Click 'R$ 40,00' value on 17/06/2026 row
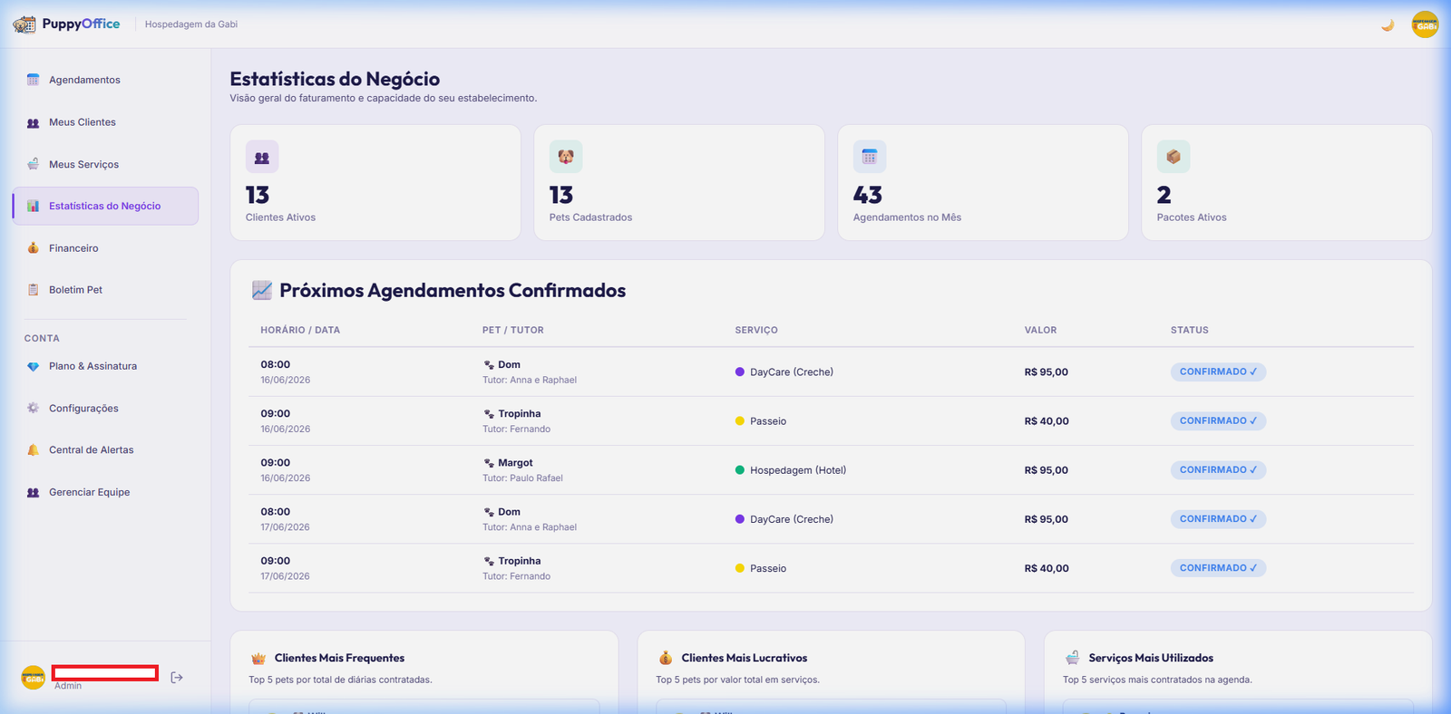The image size is (1451, 714). (1047, 568)
